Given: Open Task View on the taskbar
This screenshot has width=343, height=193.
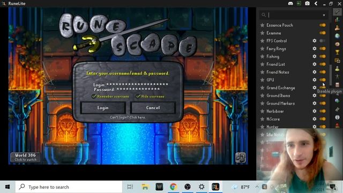Looking at the screenshot, I should click(x=130, y=187).
